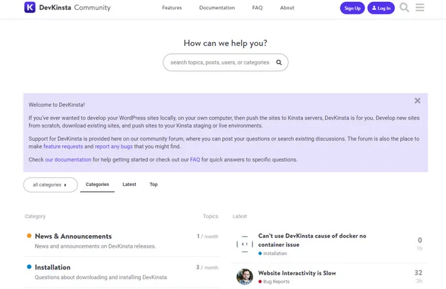Image resolution: width=446 pixels, height=289 pixels.
Task: Open the Features menu item
Action: (172, 8)
